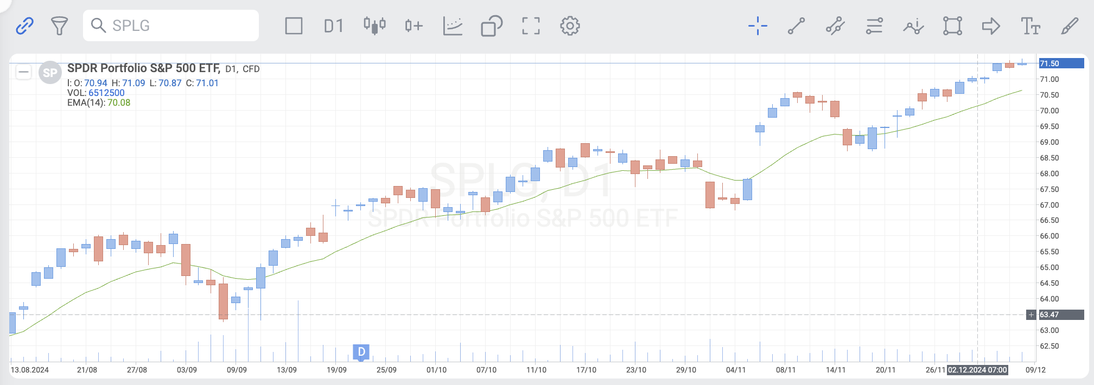The width and height of the screenshot is (1094, 385).
Task: Select the brush drawing tool
Action: [1070, 25]
